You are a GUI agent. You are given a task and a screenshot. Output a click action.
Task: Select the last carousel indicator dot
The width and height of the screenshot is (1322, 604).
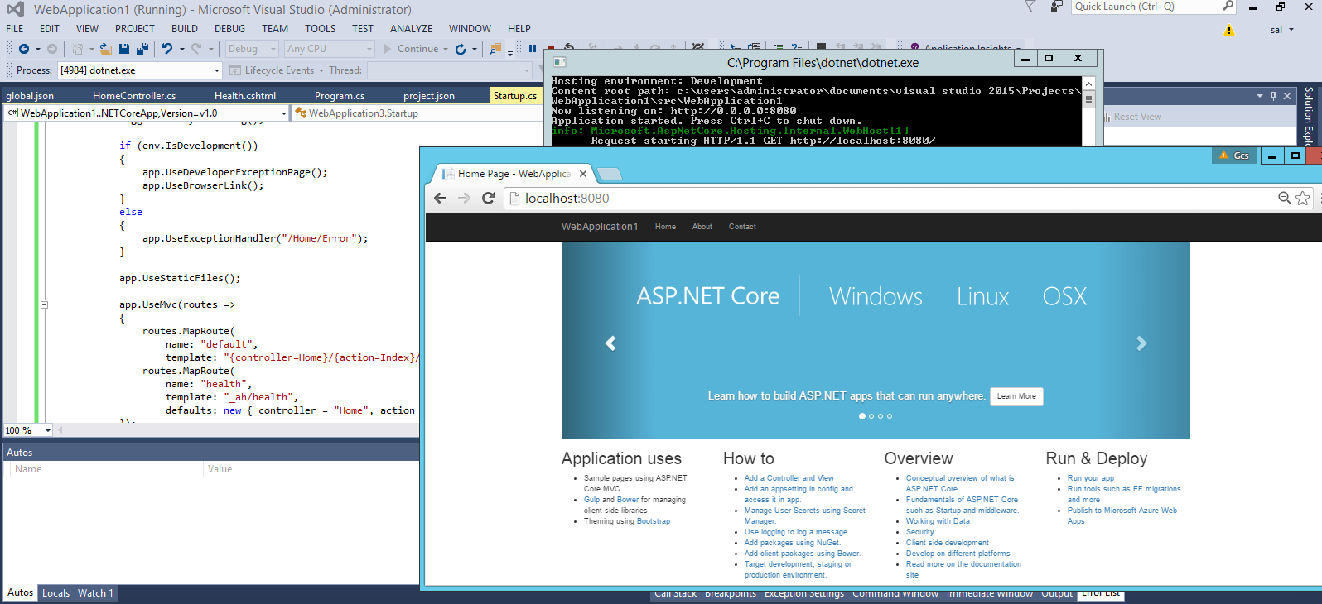[890, 416]
